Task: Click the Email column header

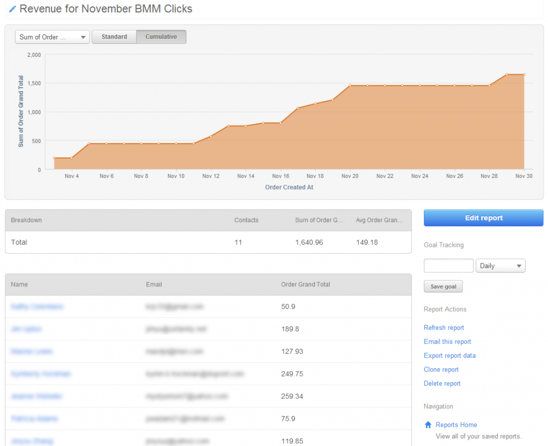Action: click(x=154, y=284)
